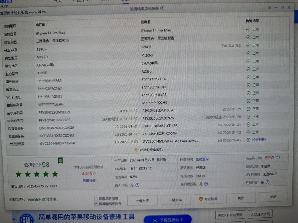
Task: Click the 激活状态 已激活 value
Action: point(200,168)
